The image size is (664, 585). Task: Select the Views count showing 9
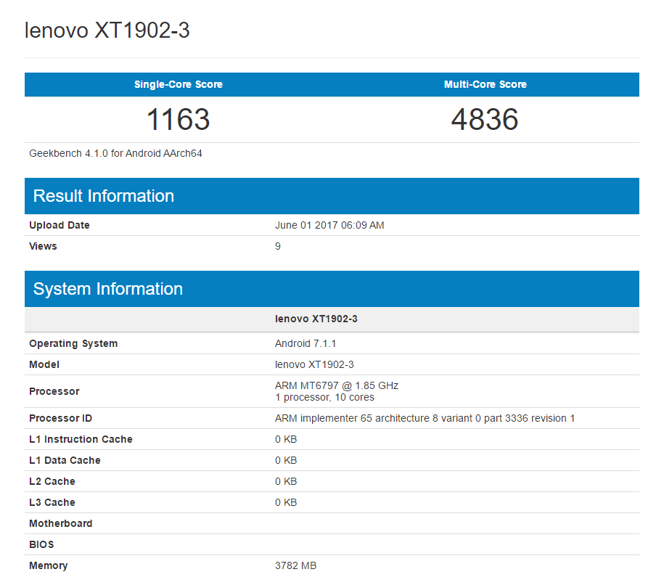[277, 246]
